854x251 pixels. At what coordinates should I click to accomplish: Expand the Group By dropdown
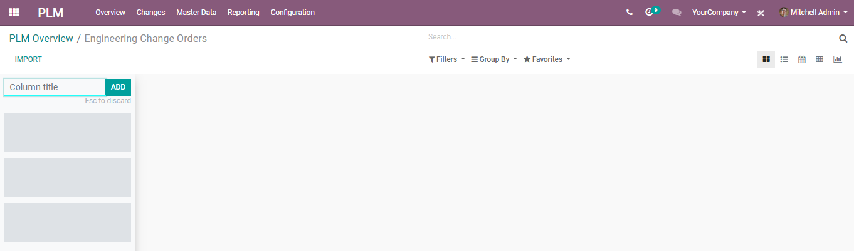point(494,59)
